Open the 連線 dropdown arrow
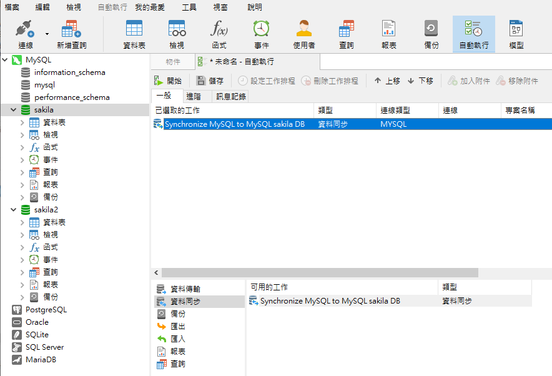The image size is (552, 376). pyautogui.click(x=47, y=34)
